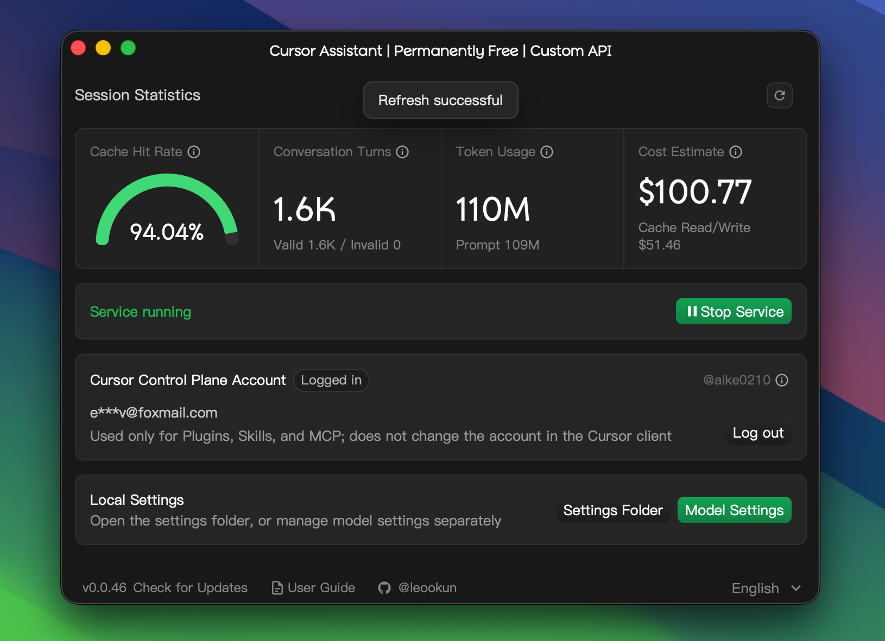Screen dimensions: 885x641
Task: Click the GitHub icon beside @leookun
Action: tap(384, 588)
